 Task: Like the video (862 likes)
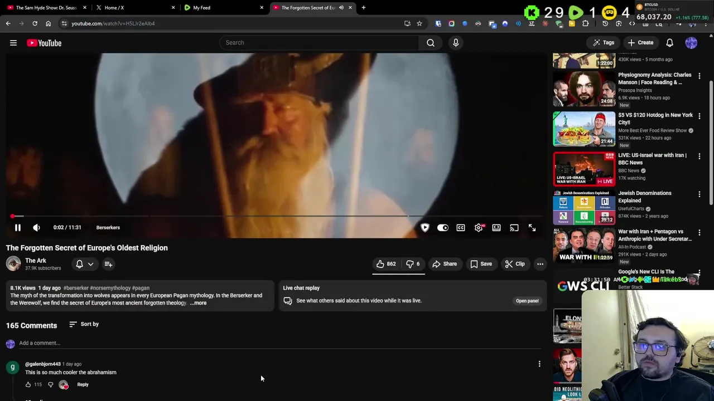tap(386, 264)
